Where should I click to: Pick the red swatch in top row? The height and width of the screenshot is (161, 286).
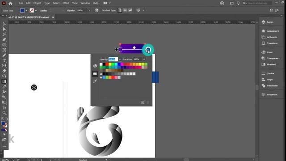(x=107, y=64)
